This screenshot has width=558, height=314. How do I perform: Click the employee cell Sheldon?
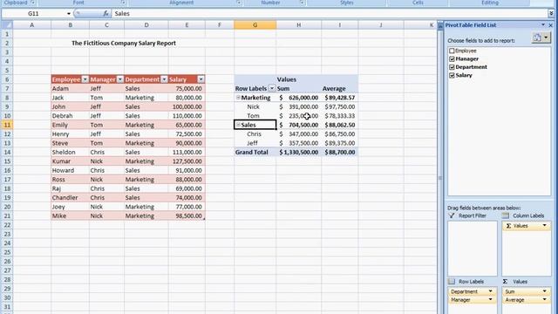70,152
